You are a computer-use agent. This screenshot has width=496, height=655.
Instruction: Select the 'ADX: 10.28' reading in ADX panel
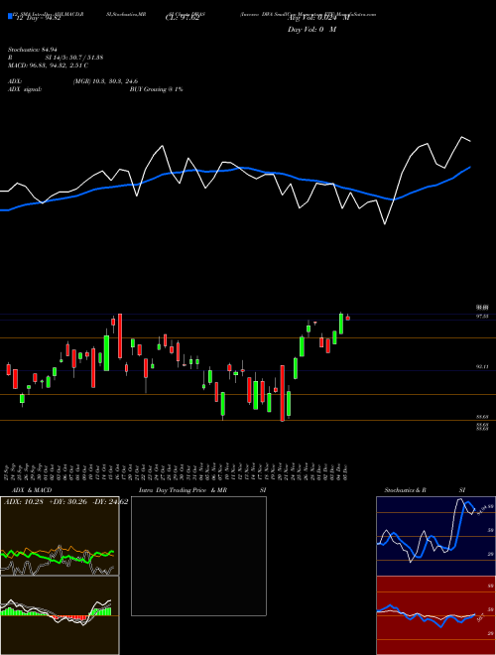(x=22, y=502)
